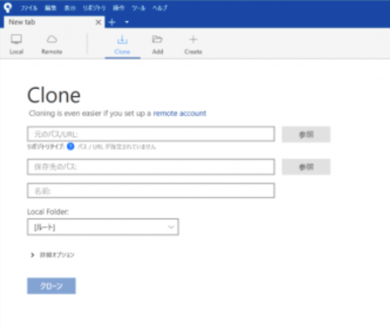Open the リポジトリ menu

94,8
